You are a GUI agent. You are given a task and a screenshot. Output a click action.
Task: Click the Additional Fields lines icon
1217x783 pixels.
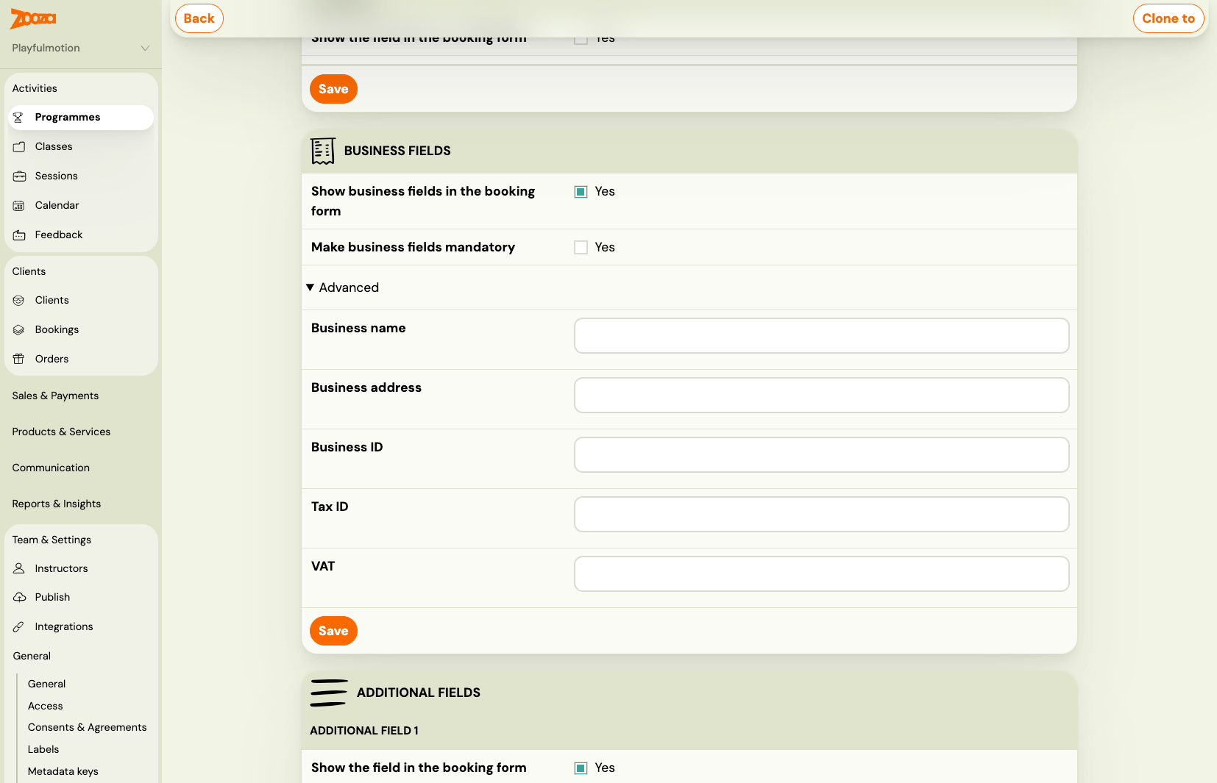[328, 693]
